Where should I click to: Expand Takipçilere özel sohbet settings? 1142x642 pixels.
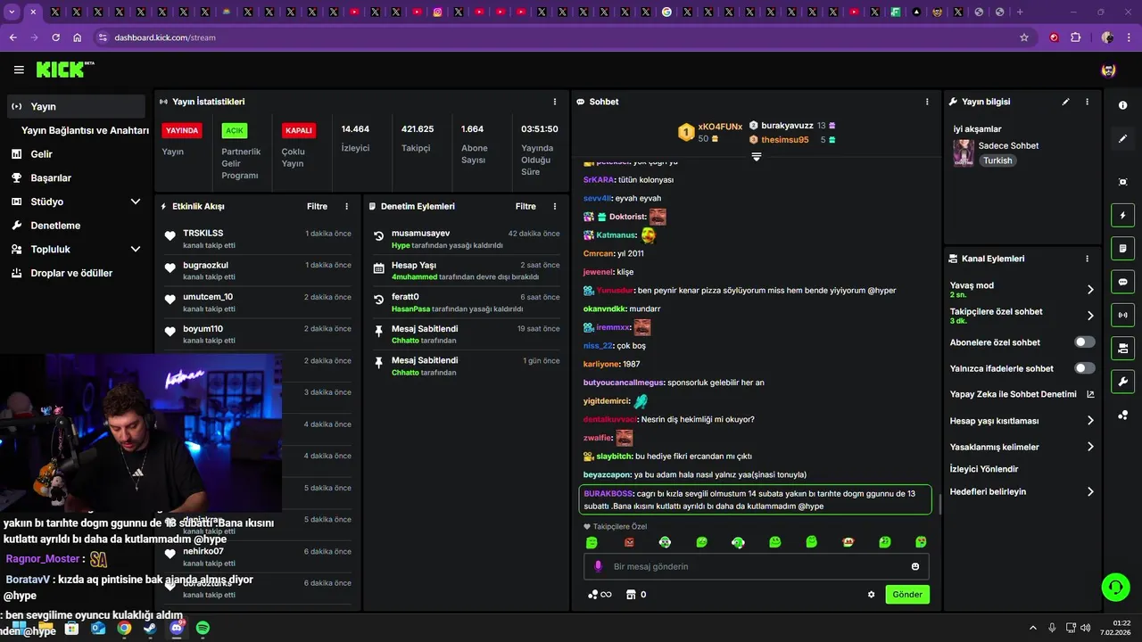point(1022,316)
